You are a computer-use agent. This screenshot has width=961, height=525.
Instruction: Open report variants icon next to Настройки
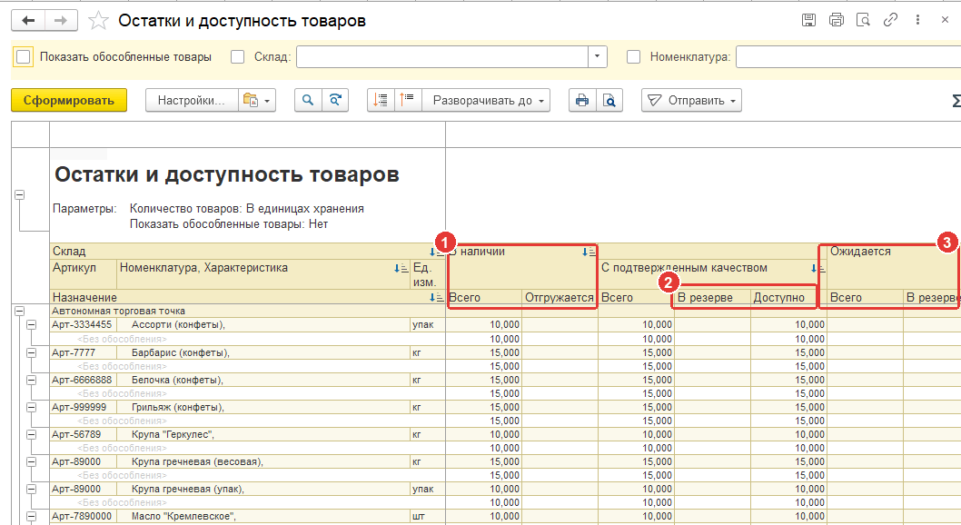point(257,101)
